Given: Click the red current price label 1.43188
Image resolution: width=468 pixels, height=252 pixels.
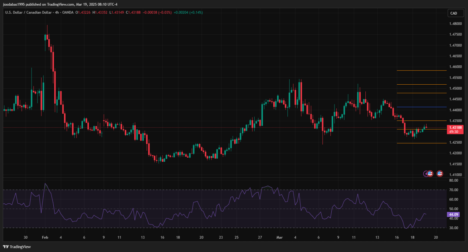Looking at the screenshot, I should pyautogui.click(x=455, y=127).
